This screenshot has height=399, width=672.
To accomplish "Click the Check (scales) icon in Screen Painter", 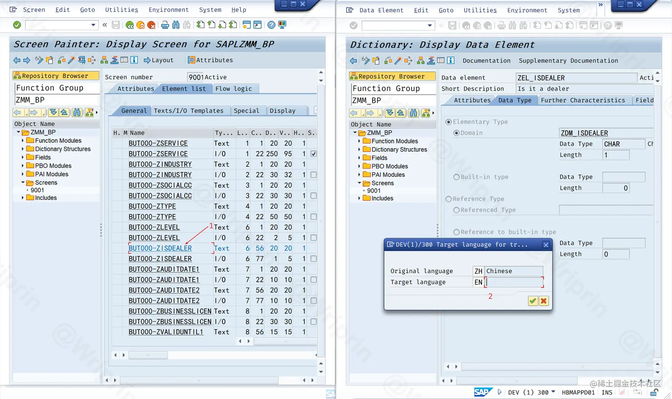I will 61,60.
